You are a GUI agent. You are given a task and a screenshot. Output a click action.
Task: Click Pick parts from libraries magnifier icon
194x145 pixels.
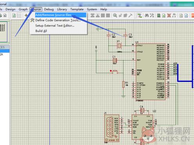115,16
